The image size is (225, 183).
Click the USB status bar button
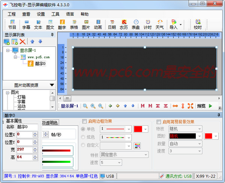108,176
